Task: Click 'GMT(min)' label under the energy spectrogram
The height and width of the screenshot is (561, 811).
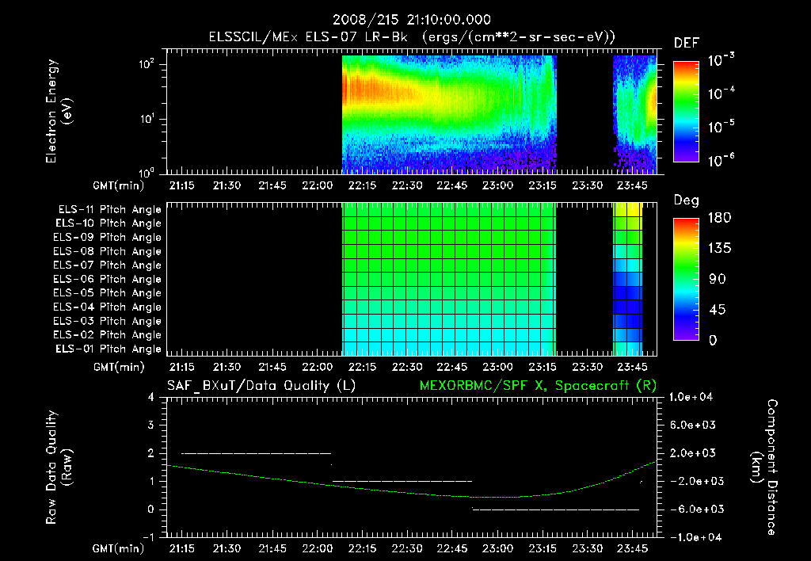Action: [119, 185]
